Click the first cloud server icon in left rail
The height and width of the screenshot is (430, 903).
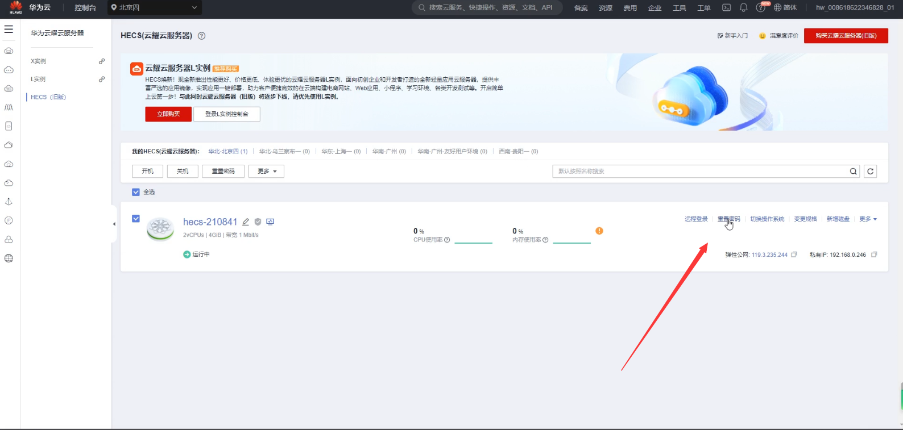(9, 51)
